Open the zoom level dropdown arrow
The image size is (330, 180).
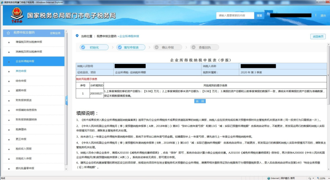(328, 178)
